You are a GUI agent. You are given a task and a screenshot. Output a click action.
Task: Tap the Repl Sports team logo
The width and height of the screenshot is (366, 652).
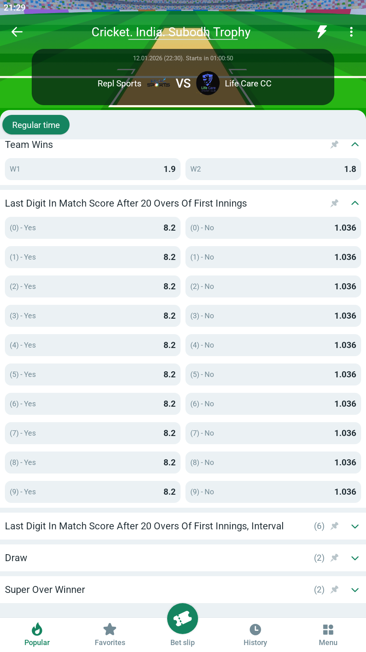(x=159, y=84)
